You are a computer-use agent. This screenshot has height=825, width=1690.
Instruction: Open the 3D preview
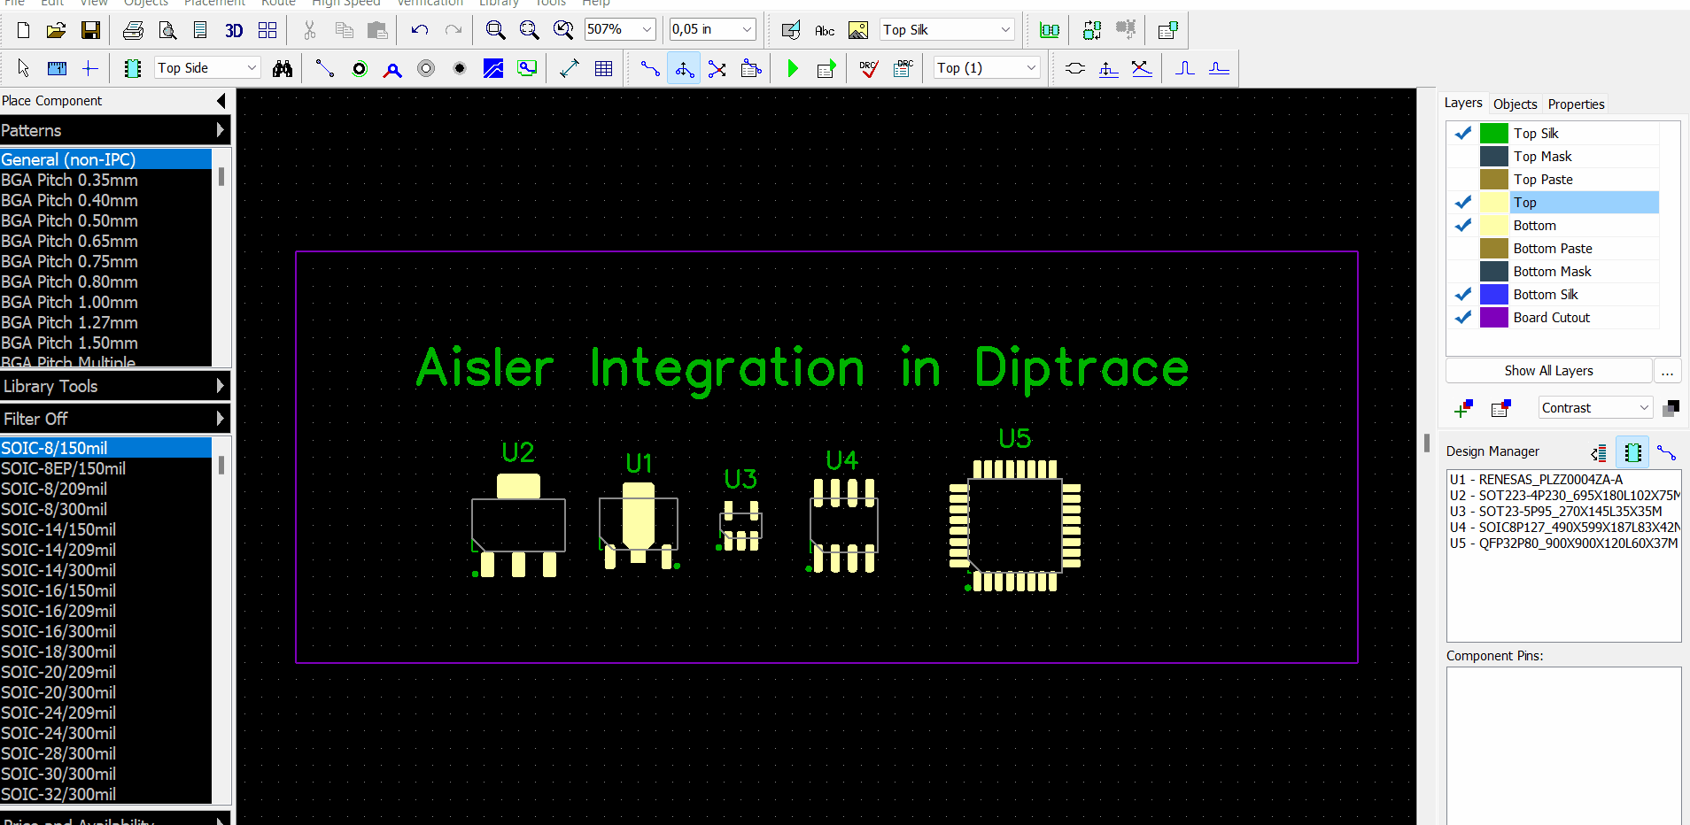[x=234, y=30]
